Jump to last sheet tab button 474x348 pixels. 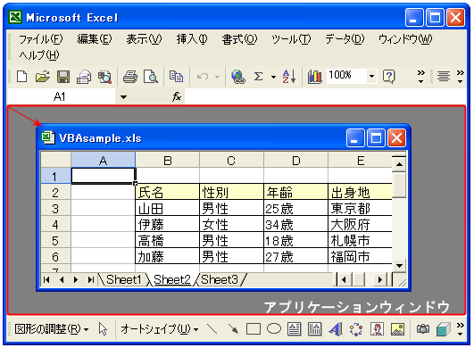(x=91, y=279)
